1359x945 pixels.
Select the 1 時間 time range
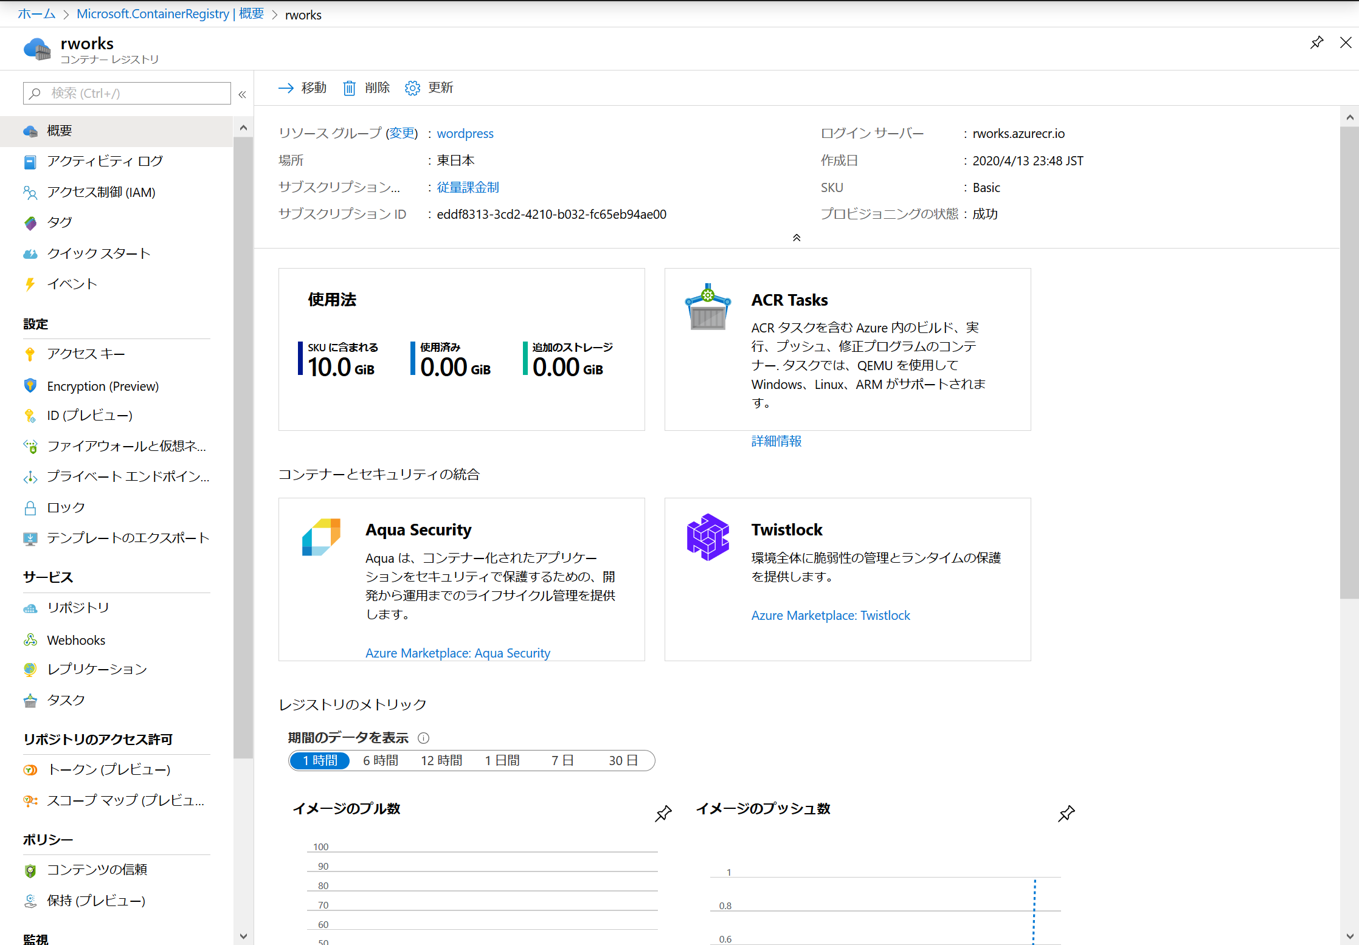[320, 761]
